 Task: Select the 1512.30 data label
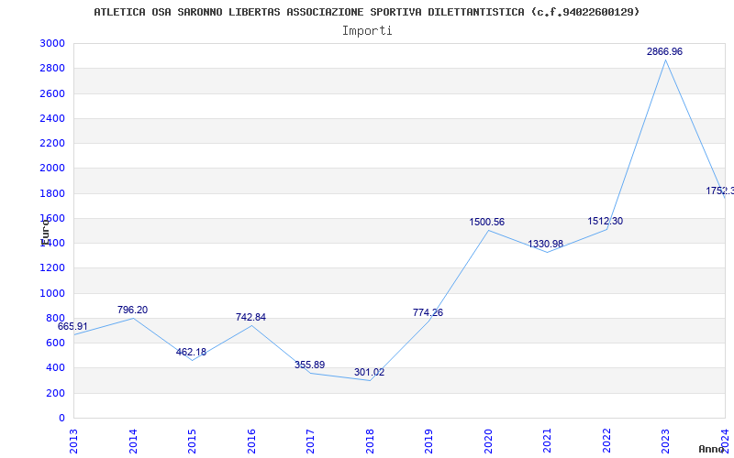(605, 222)
